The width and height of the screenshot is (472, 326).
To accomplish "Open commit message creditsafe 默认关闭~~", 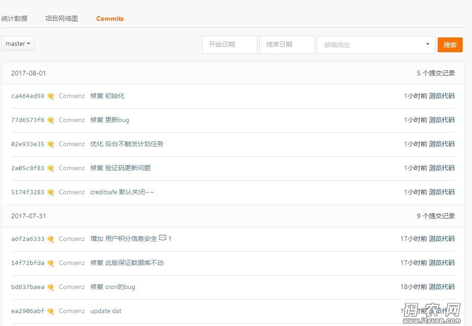I will click(x=122, y=192).
